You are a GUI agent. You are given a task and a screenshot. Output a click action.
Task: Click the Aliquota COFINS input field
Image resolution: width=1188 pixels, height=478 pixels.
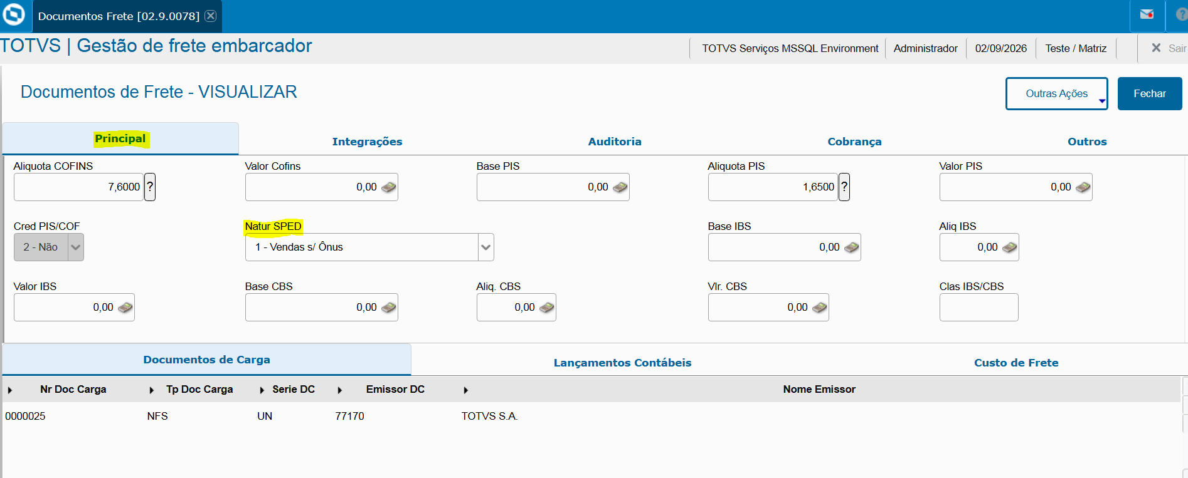(x=78, y=187)
